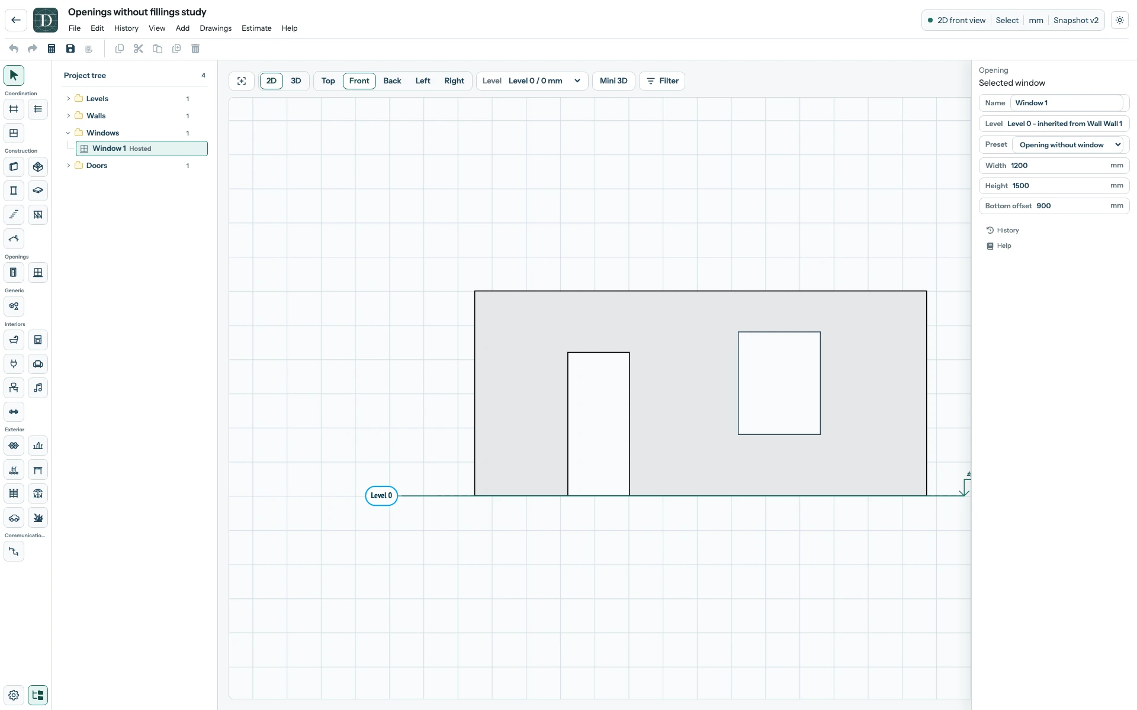1137x710 pixels.
Task: Select Window 1 Hosted in project tree
Action: point(142,149)
